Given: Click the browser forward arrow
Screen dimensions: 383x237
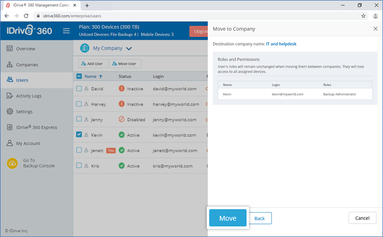Looking at the screenshot, I should coord(16,16).
